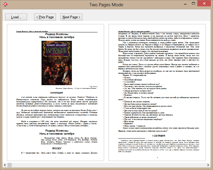Maximize the Two Pages Mode window
Image resolution: width=213 pixels, height=170 pixels.
coord(193,4)
